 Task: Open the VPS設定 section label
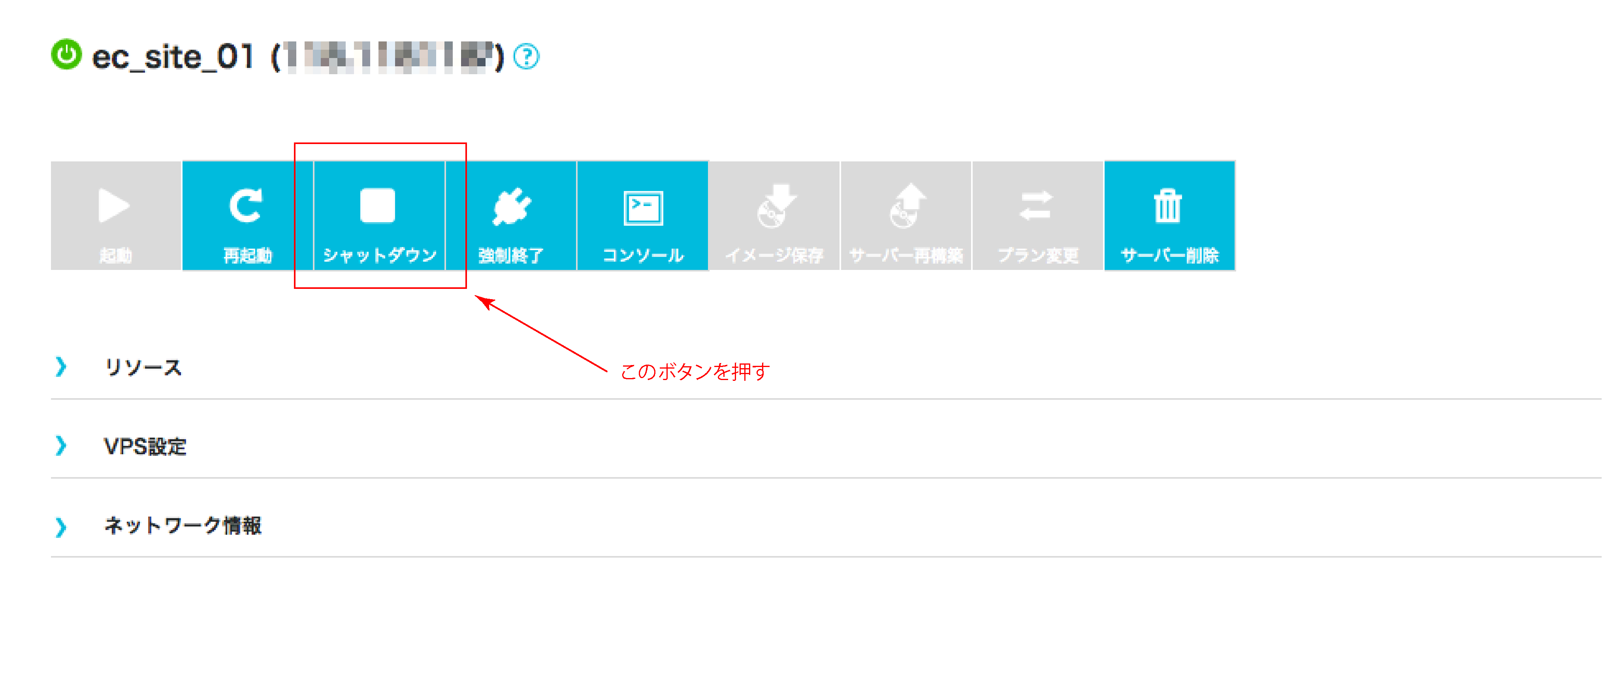pyautogui.click(x=145, y=446)
